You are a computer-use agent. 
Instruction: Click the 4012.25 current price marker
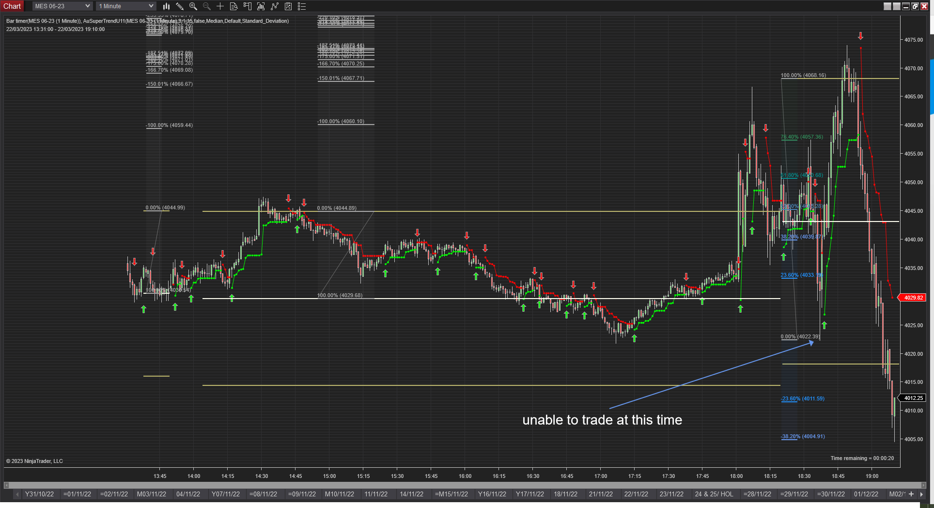(x=913, y=398)
